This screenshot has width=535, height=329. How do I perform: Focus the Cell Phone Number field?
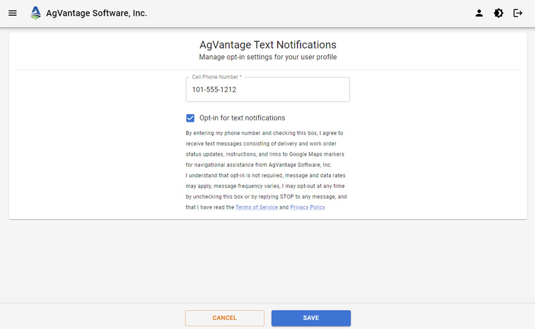[268, 89]
